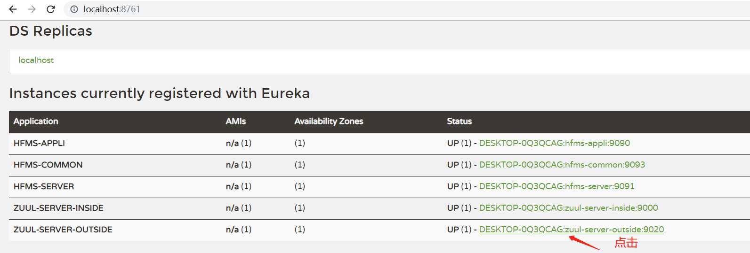Open the hfms-appli:9090 instance link
This screenshot has width=750, height=253.
(554, 143)
